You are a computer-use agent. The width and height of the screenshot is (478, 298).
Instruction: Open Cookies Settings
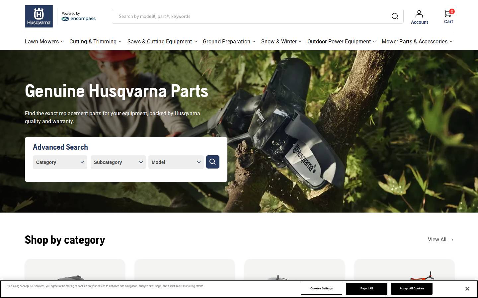coord(321,289)
